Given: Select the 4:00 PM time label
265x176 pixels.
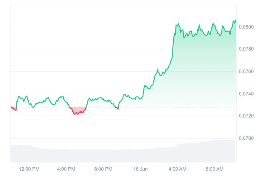Looking at the screenshot, I should (66, 169).
